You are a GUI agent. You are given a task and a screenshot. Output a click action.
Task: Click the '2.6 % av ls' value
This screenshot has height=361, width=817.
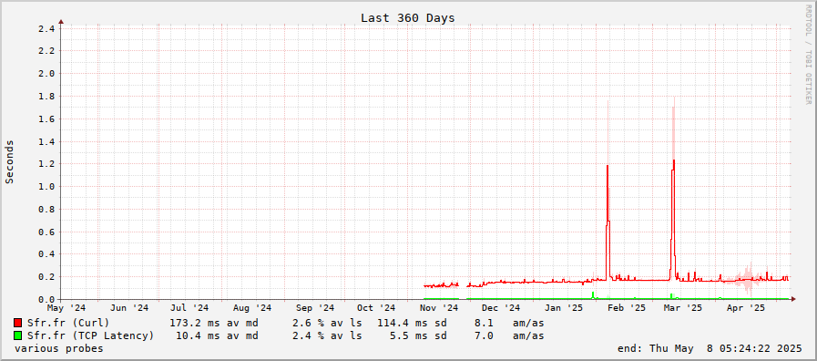click(327, 323)
